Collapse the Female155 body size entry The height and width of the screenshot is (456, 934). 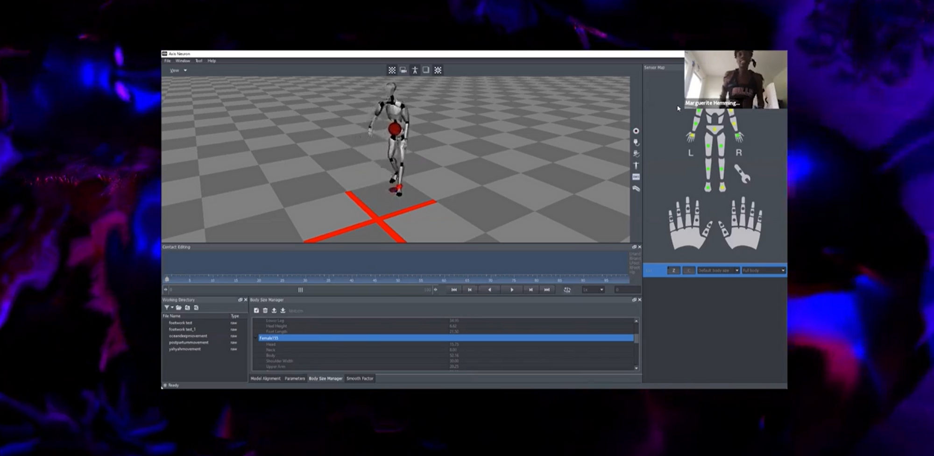(255, 338)
